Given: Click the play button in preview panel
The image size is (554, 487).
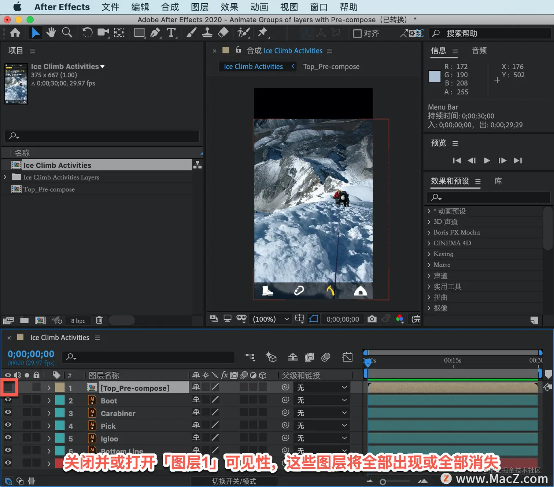Looking at the screenshot, I should point(487,160).
